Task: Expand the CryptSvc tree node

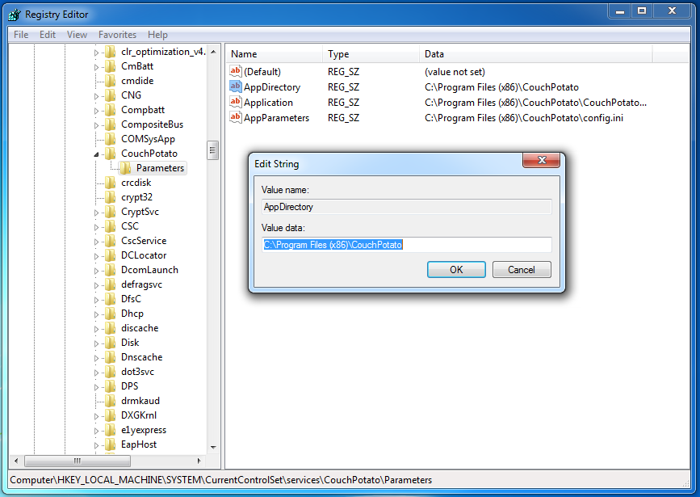Action: tap(96, 213)
